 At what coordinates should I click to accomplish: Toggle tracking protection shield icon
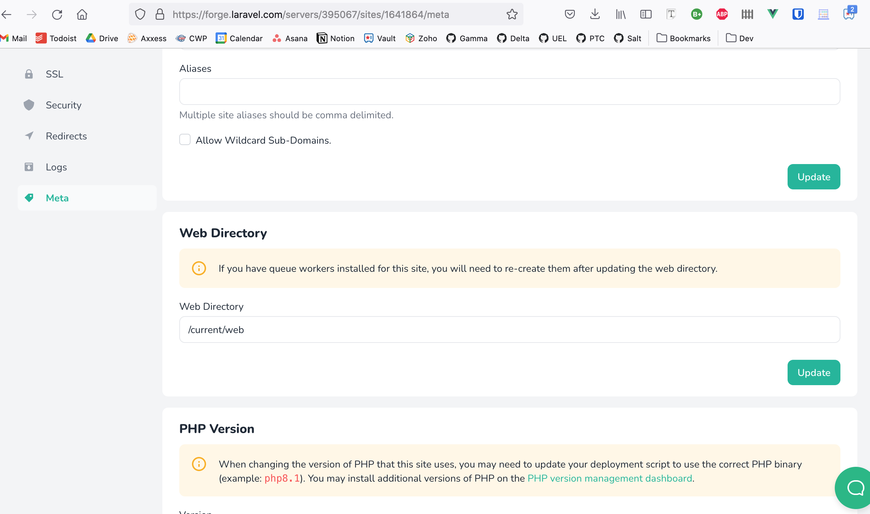[141, 14]
